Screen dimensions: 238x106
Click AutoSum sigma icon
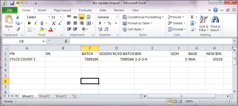coord(192,17)
